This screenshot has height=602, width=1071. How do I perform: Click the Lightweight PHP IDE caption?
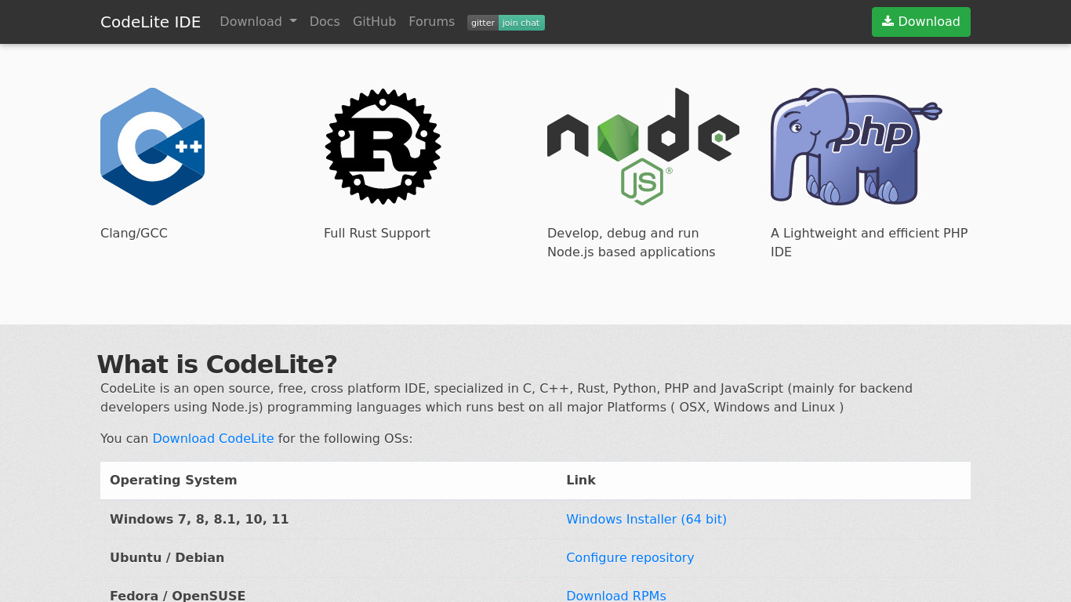click(870, 242)
